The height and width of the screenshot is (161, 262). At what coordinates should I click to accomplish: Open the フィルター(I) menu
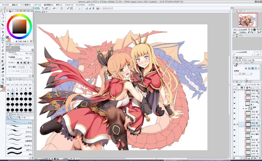[69, 5]
